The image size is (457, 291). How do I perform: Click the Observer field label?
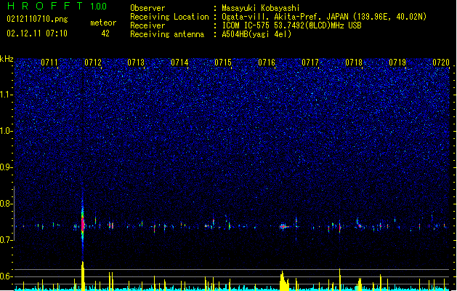[147, 8]
